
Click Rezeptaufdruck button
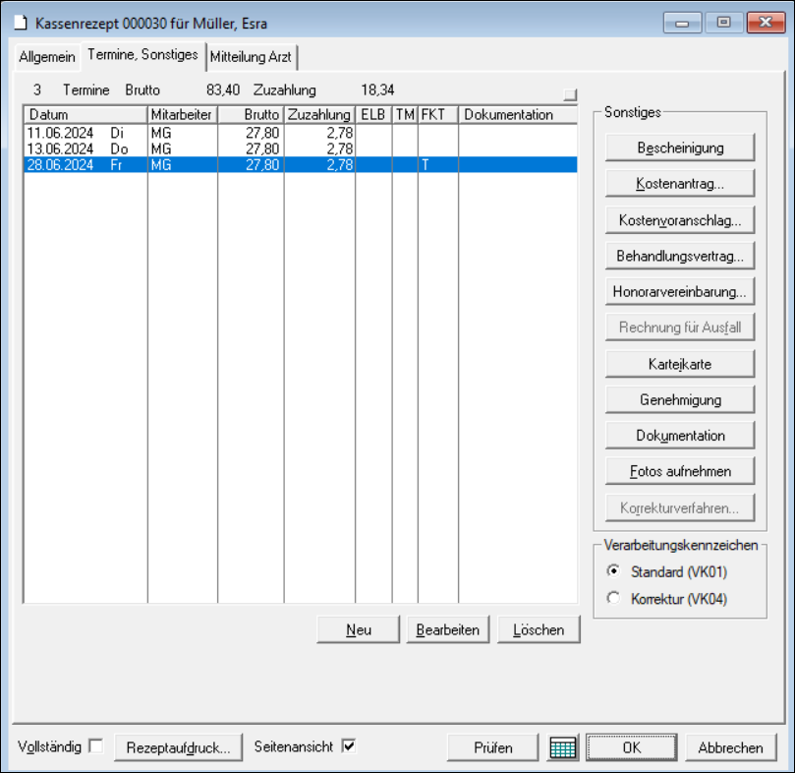[178, 747]
